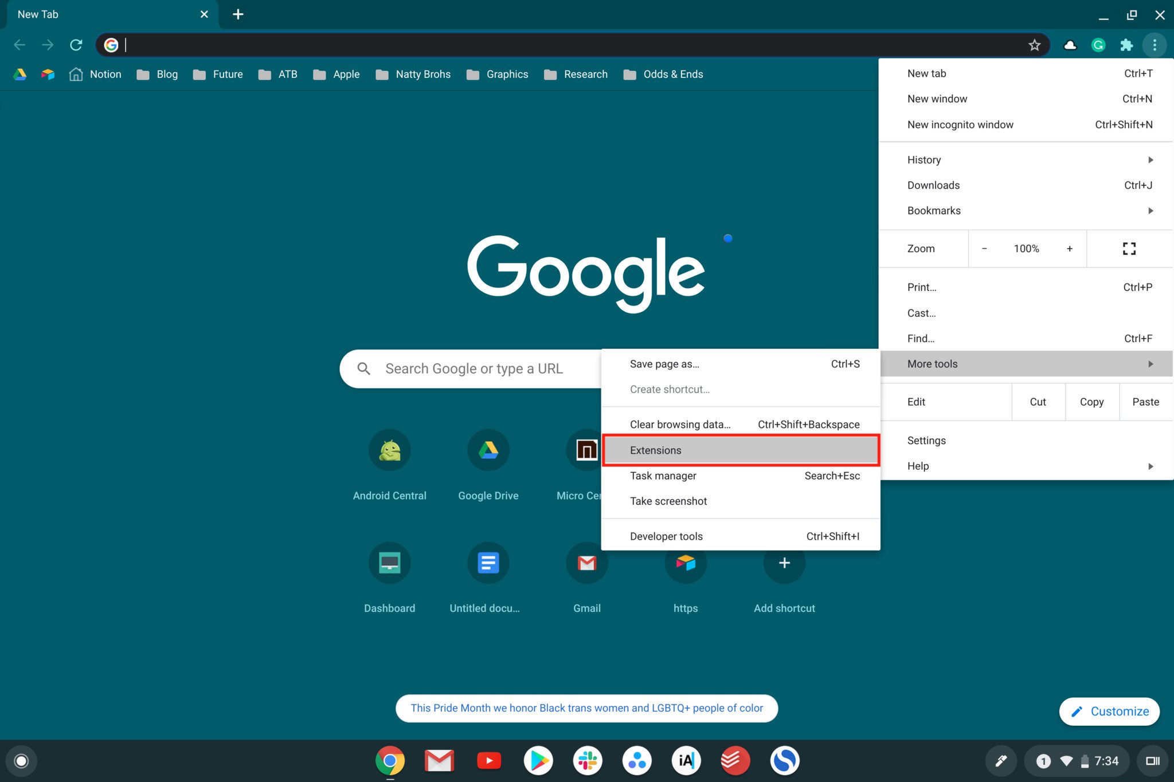Click the Search Google or type URL box
This screenshot has height=782, width=1174.
pos(470,369)
